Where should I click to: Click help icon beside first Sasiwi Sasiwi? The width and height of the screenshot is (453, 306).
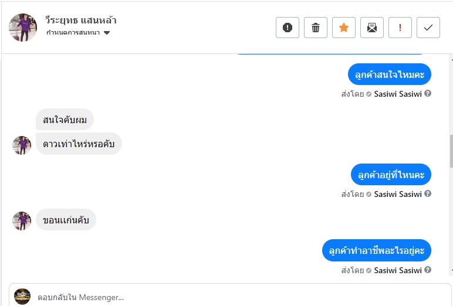(428, 93)
